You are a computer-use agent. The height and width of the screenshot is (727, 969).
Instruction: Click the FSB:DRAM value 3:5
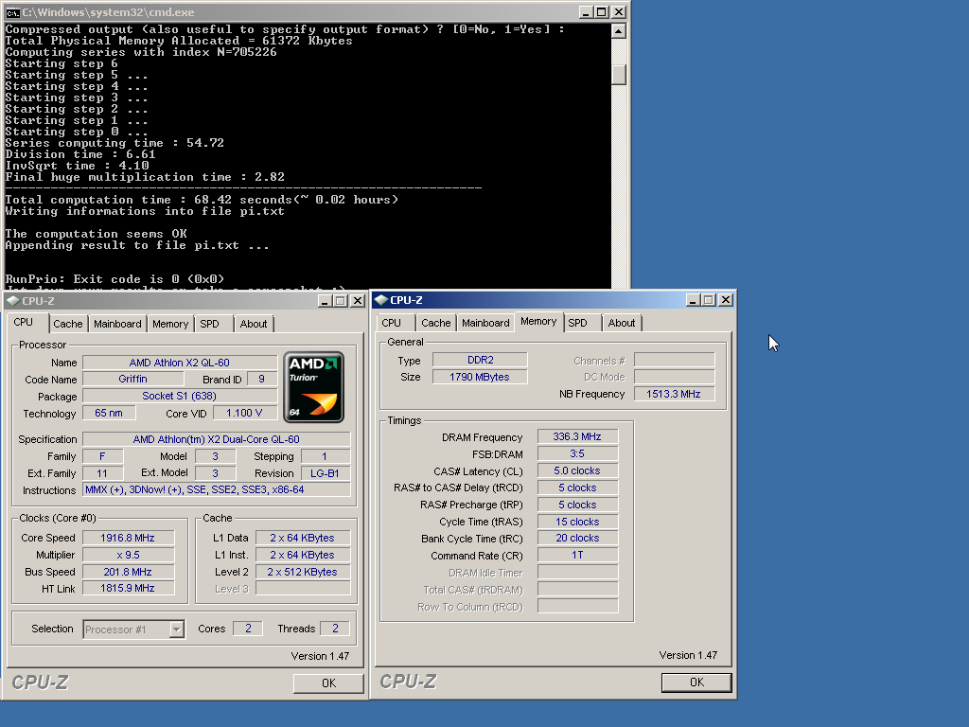click(x=577, y=453)
